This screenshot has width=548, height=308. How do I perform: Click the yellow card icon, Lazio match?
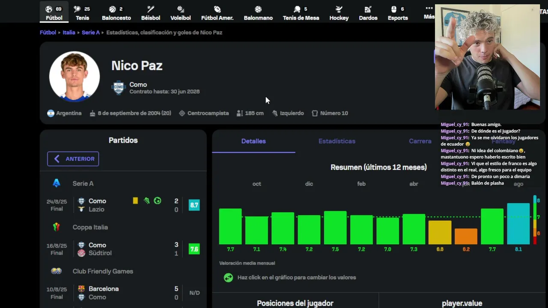[135, 201]
